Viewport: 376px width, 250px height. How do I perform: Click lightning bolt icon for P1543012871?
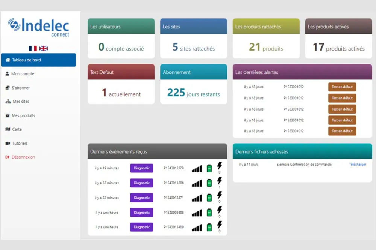220,195
